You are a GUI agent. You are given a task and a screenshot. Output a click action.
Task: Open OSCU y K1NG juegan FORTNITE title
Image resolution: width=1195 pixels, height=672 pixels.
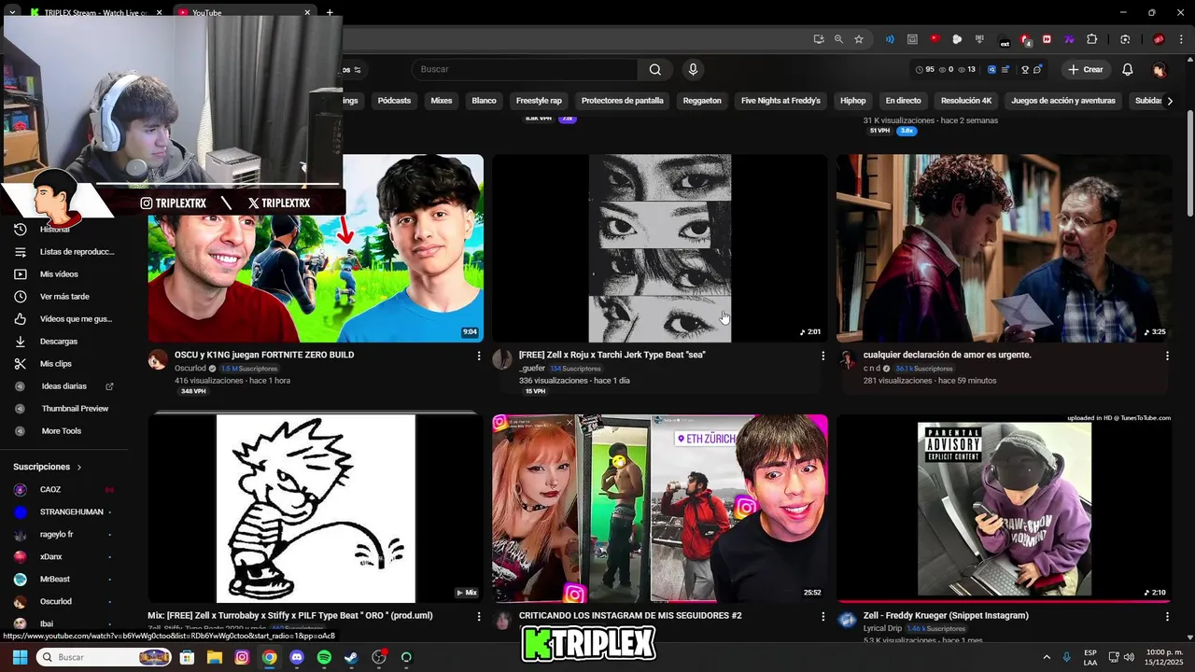coord(264,355)
